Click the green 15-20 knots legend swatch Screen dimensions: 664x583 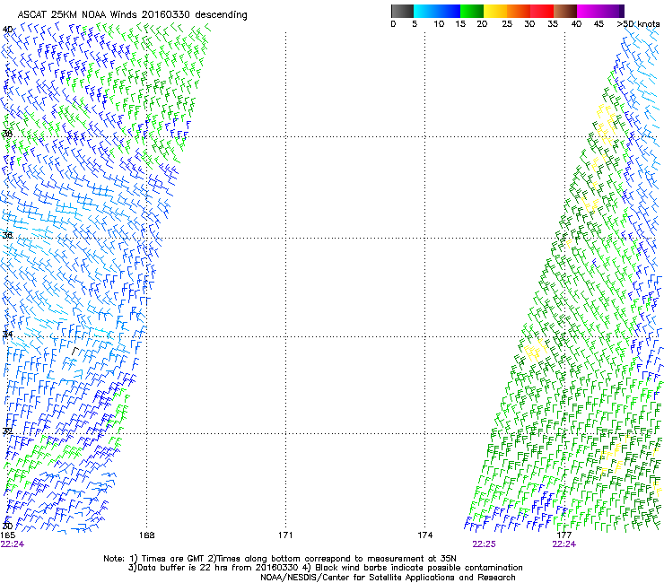pyautogui.click(x=472, y=11)
